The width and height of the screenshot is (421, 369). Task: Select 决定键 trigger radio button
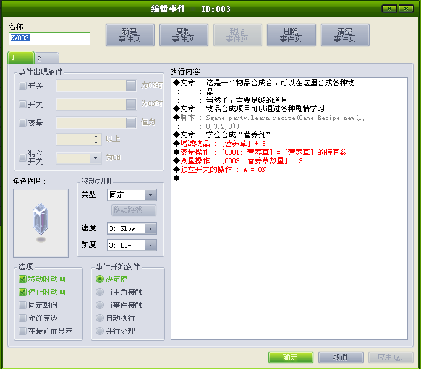tap(100, 279)
